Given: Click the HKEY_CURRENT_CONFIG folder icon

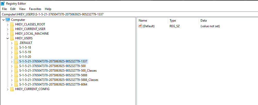Looking at the screenshot, I should click(x=12, y=89).
